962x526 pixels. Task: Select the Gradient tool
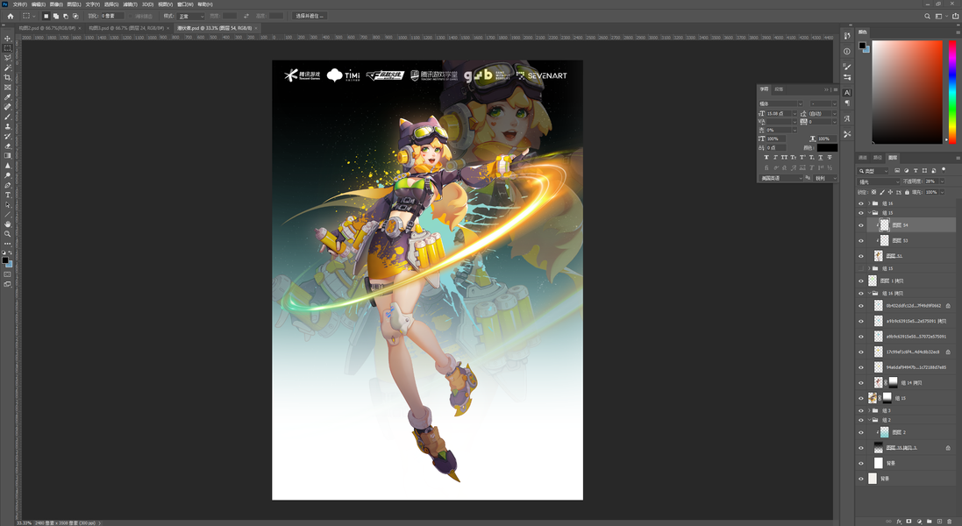7,156
